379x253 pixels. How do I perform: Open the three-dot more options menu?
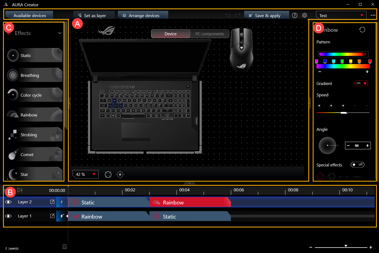point(373,15)
